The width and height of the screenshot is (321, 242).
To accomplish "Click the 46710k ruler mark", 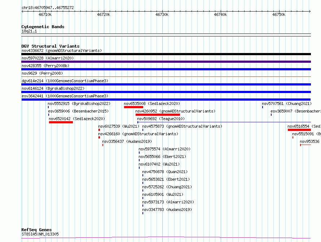I will click(45, 14).
